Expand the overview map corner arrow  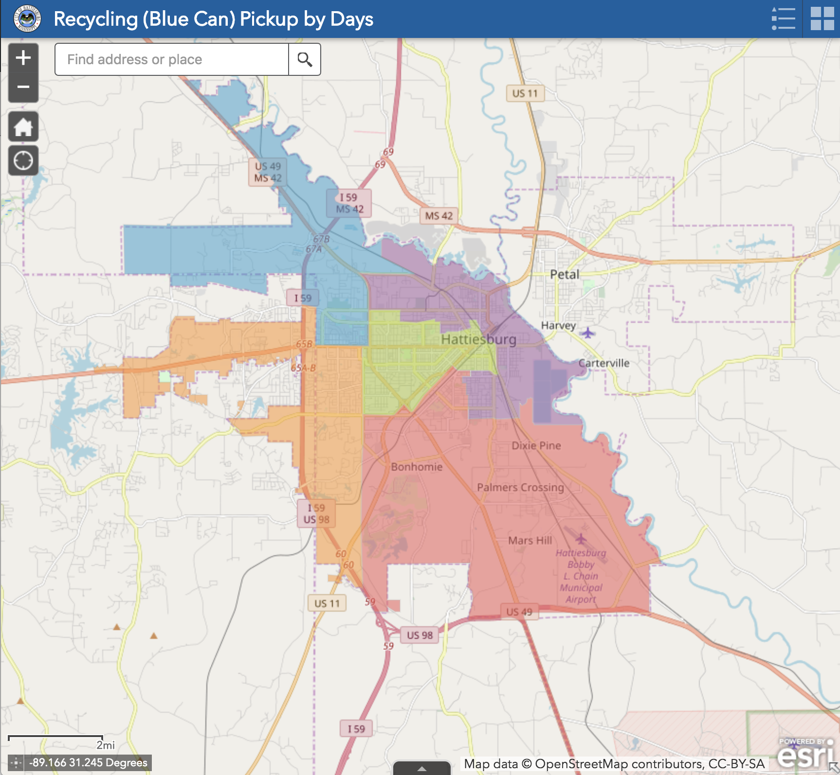click(834, 769)
